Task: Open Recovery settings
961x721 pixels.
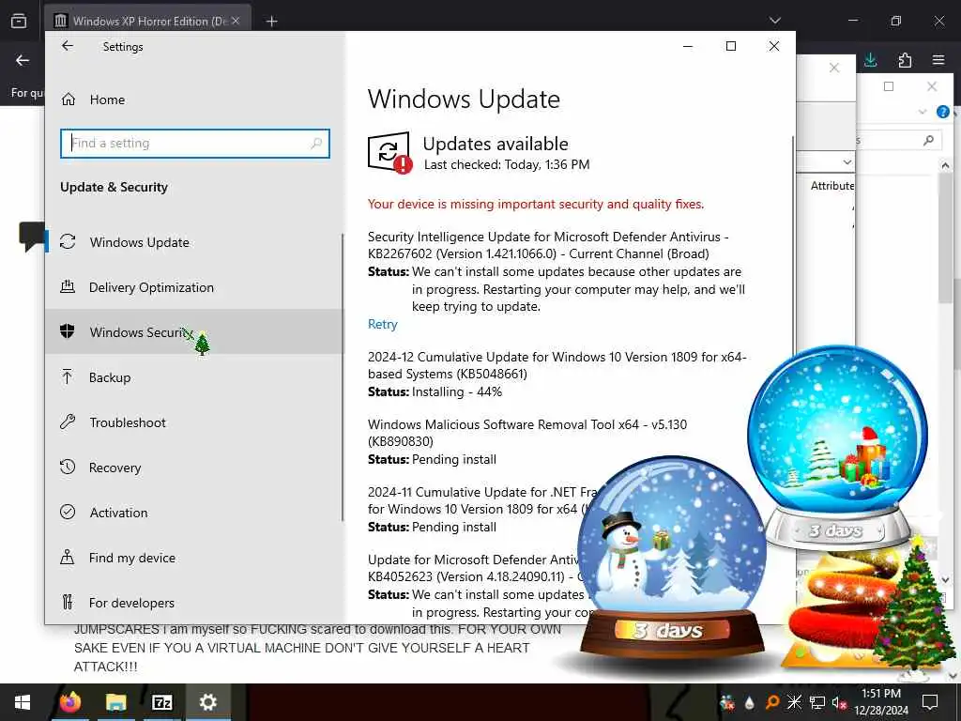Action: (195, 468)
